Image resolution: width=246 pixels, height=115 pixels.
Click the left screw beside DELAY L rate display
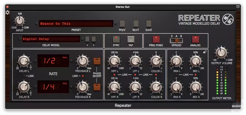click(35, 61)
